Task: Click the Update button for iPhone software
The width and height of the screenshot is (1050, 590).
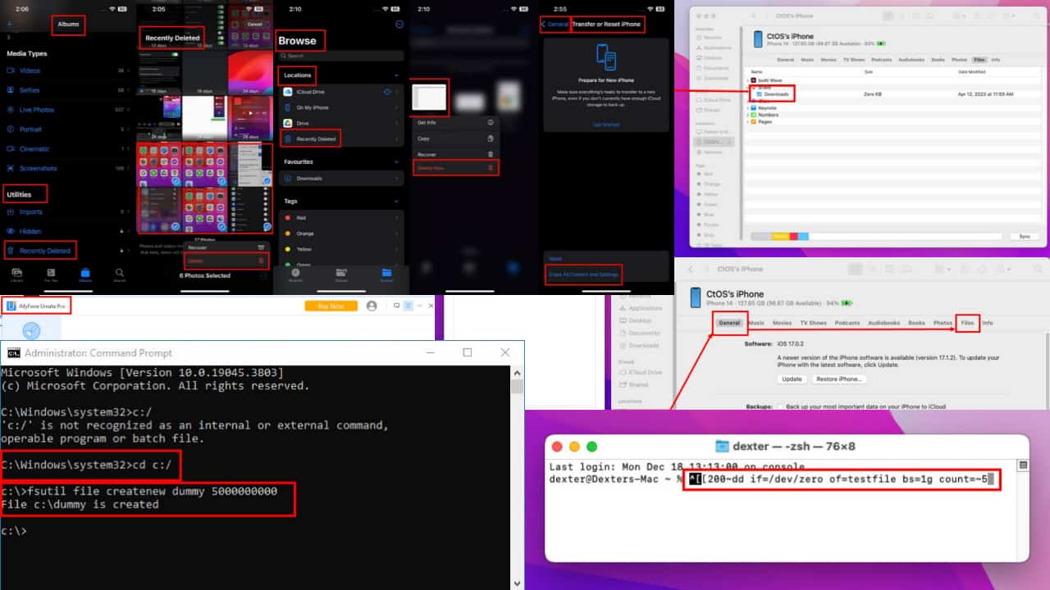Action: [792, 379]
